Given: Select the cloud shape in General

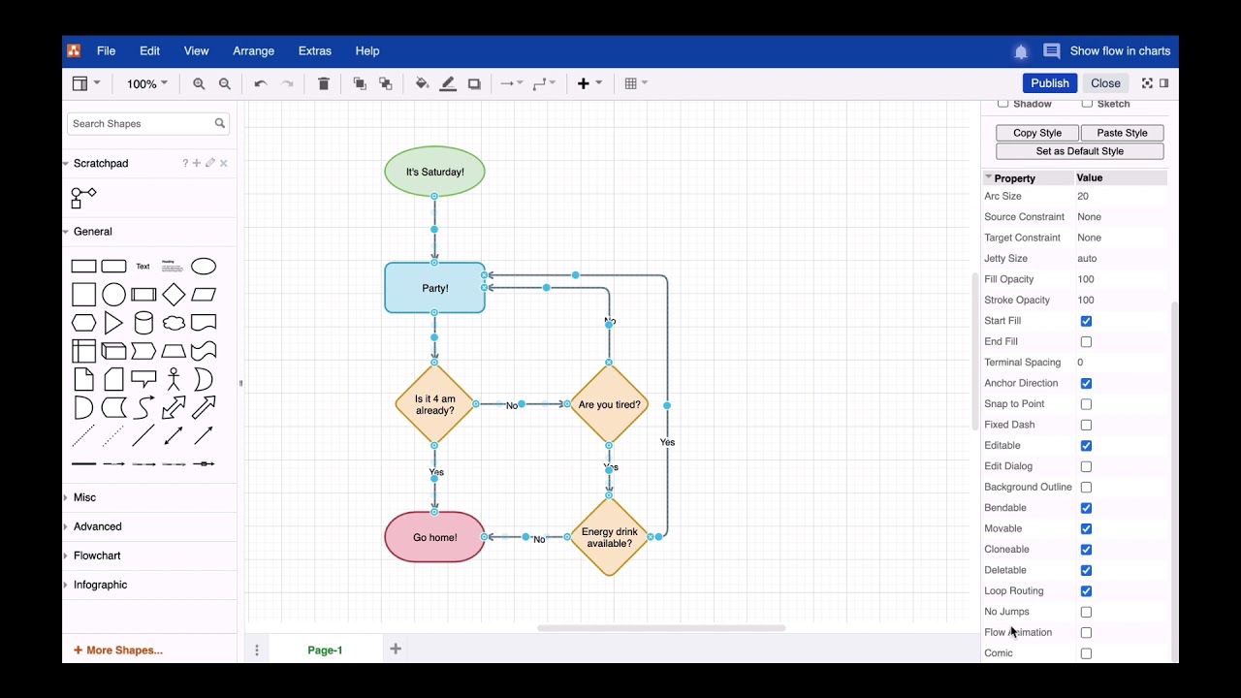Looking at the screenshot, I should (x=174, y=323).
